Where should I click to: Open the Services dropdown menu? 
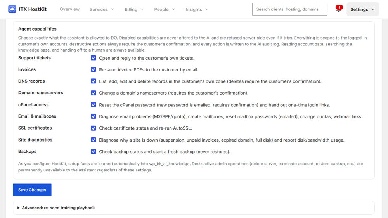click(102, 9)
